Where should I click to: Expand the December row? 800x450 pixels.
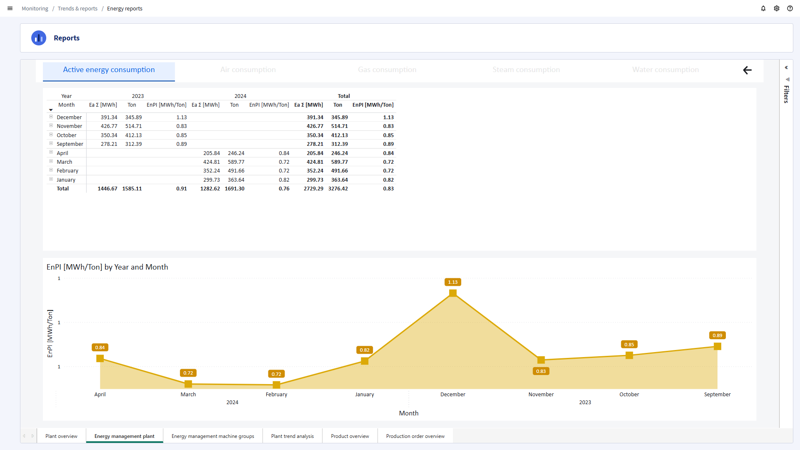(x=51, y=117)
